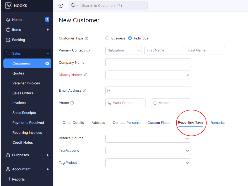Screen dimensions: 248x186
Task: Go to Sales Orders
Action: pos(23,93)
